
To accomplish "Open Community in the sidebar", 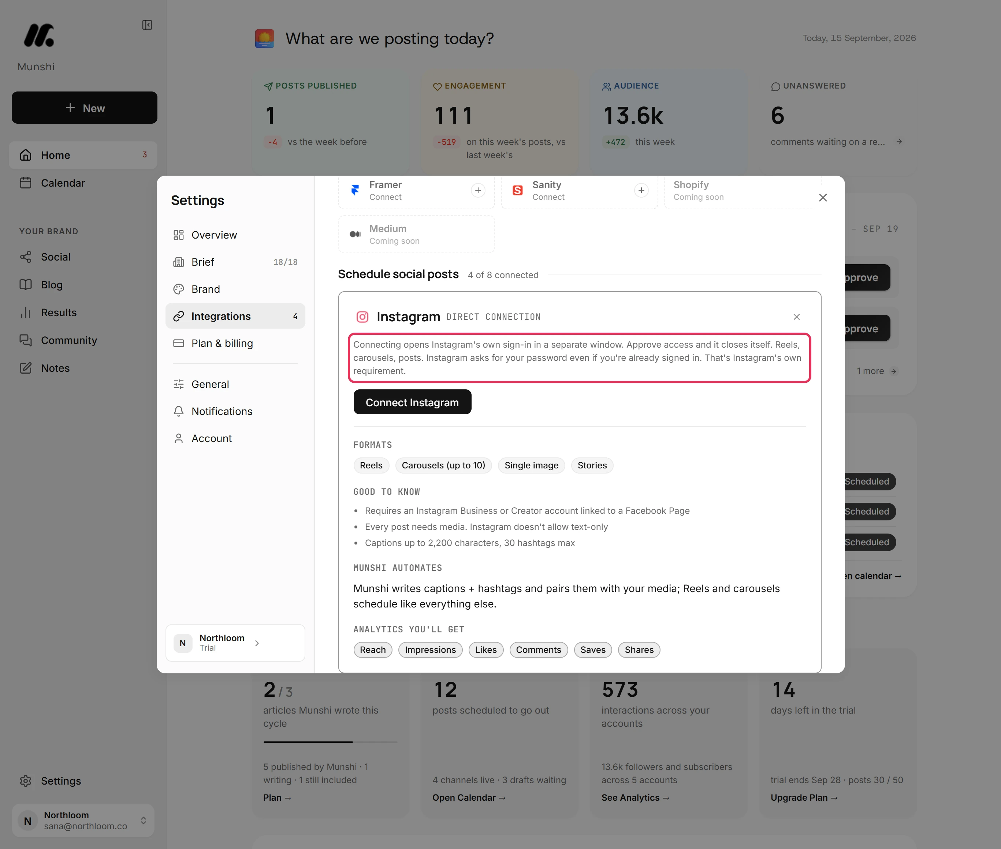I will pos(83,340).
